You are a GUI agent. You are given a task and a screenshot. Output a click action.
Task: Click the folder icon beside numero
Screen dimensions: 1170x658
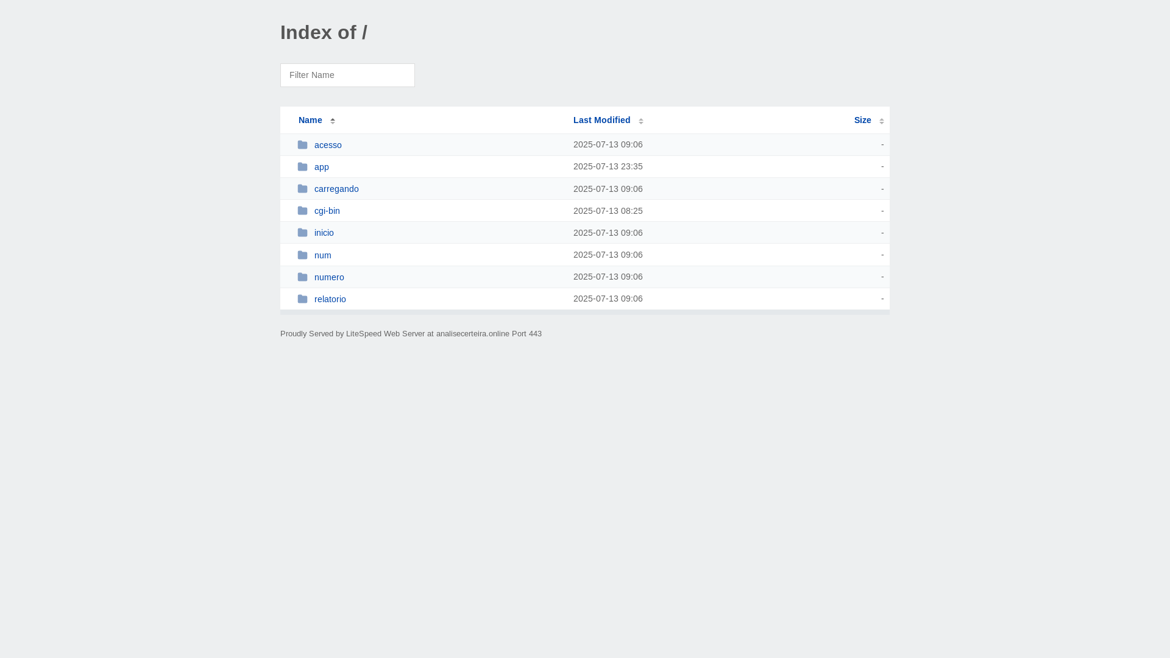point(302,277)
